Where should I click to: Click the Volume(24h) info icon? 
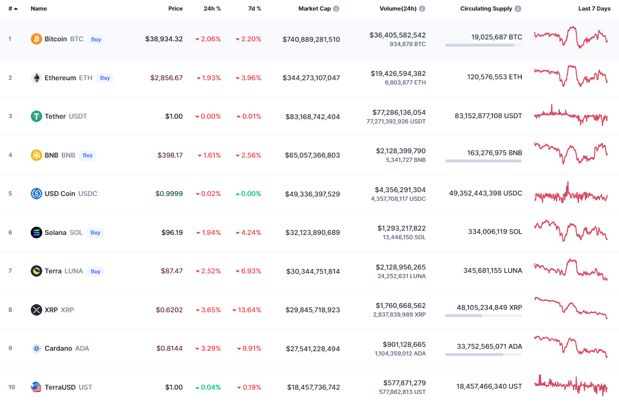coord(422,9)
